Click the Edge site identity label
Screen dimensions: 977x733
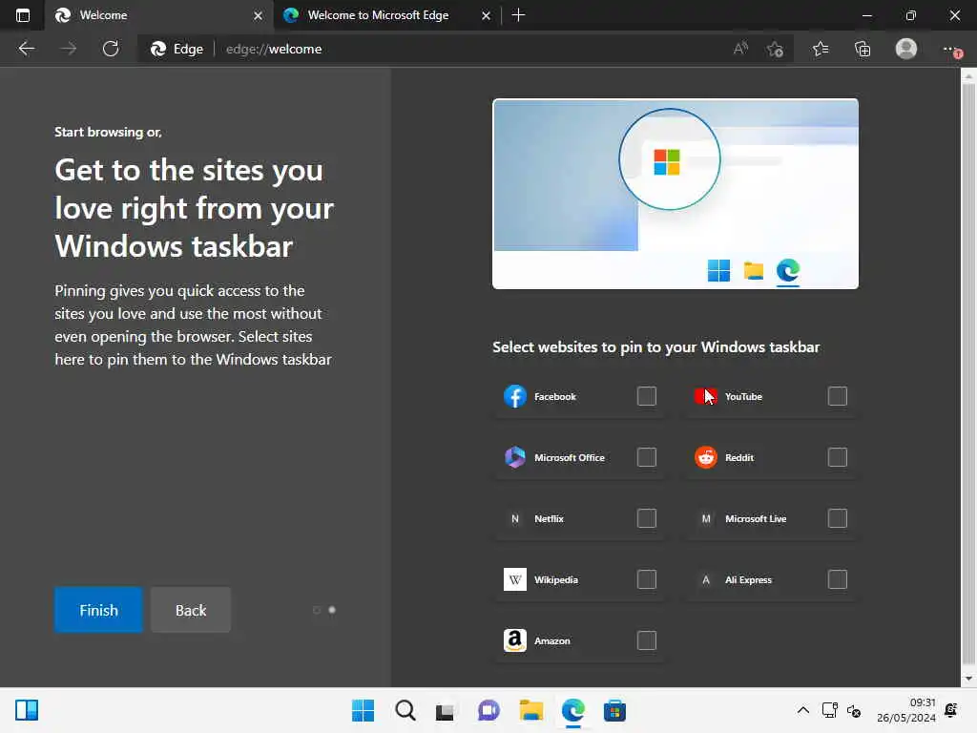point(177,49)
